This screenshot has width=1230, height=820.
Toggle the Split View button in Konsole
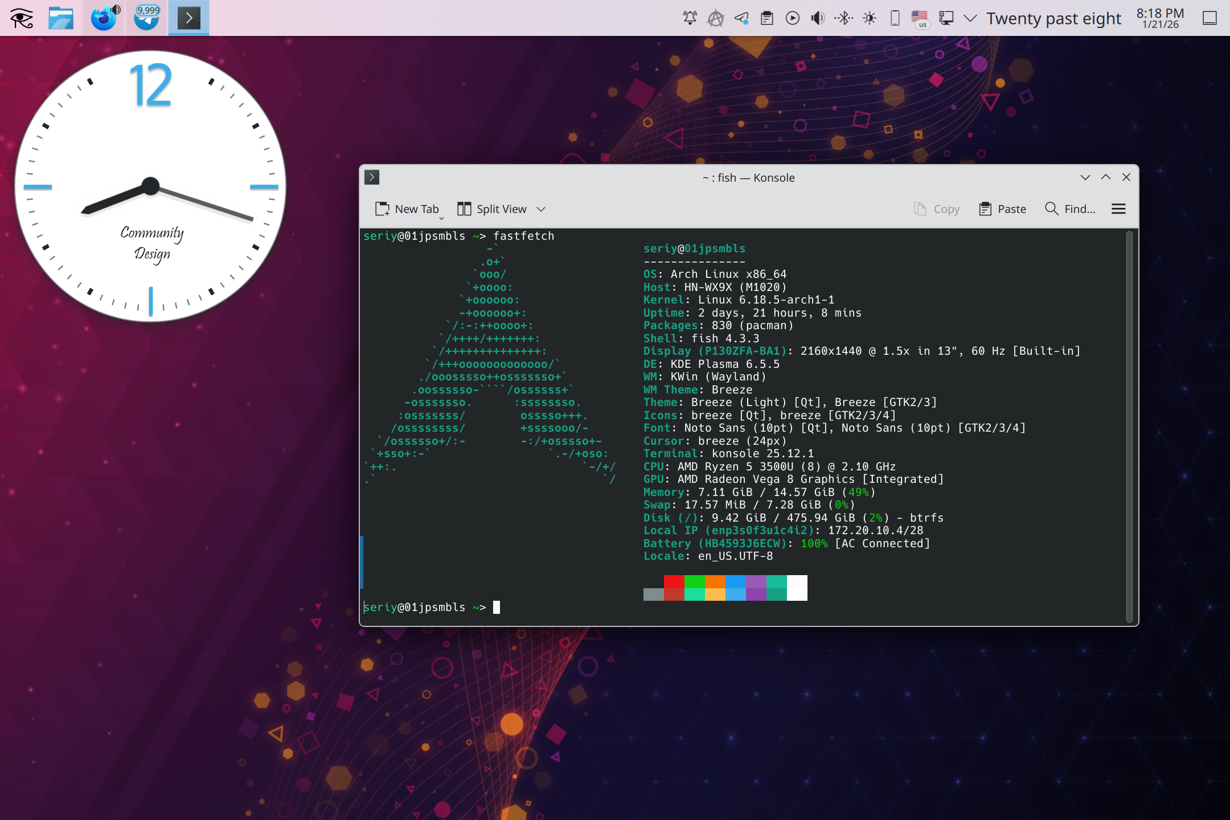(x=493, y=209)
